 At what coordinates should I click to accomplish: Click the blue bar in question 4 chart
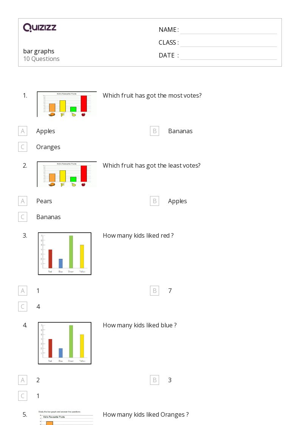click(60, 353)
